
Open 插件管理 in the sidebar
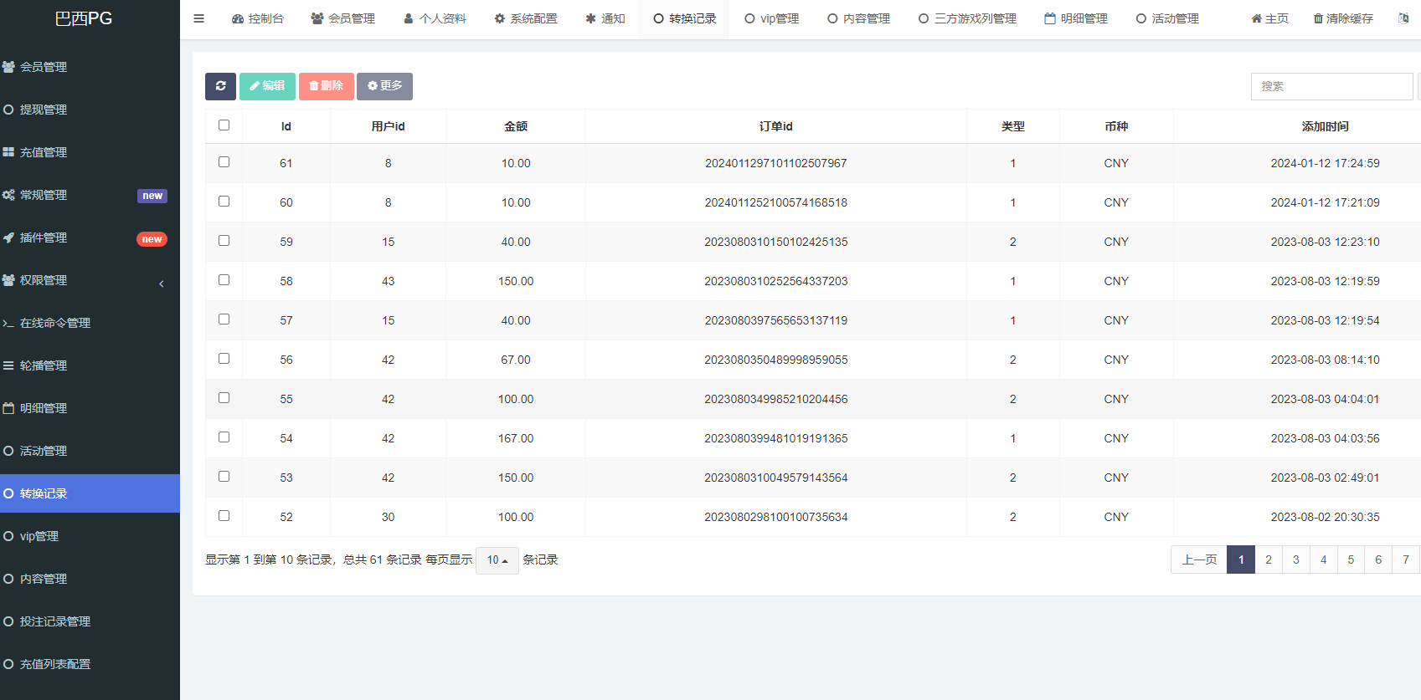[44, 238]
